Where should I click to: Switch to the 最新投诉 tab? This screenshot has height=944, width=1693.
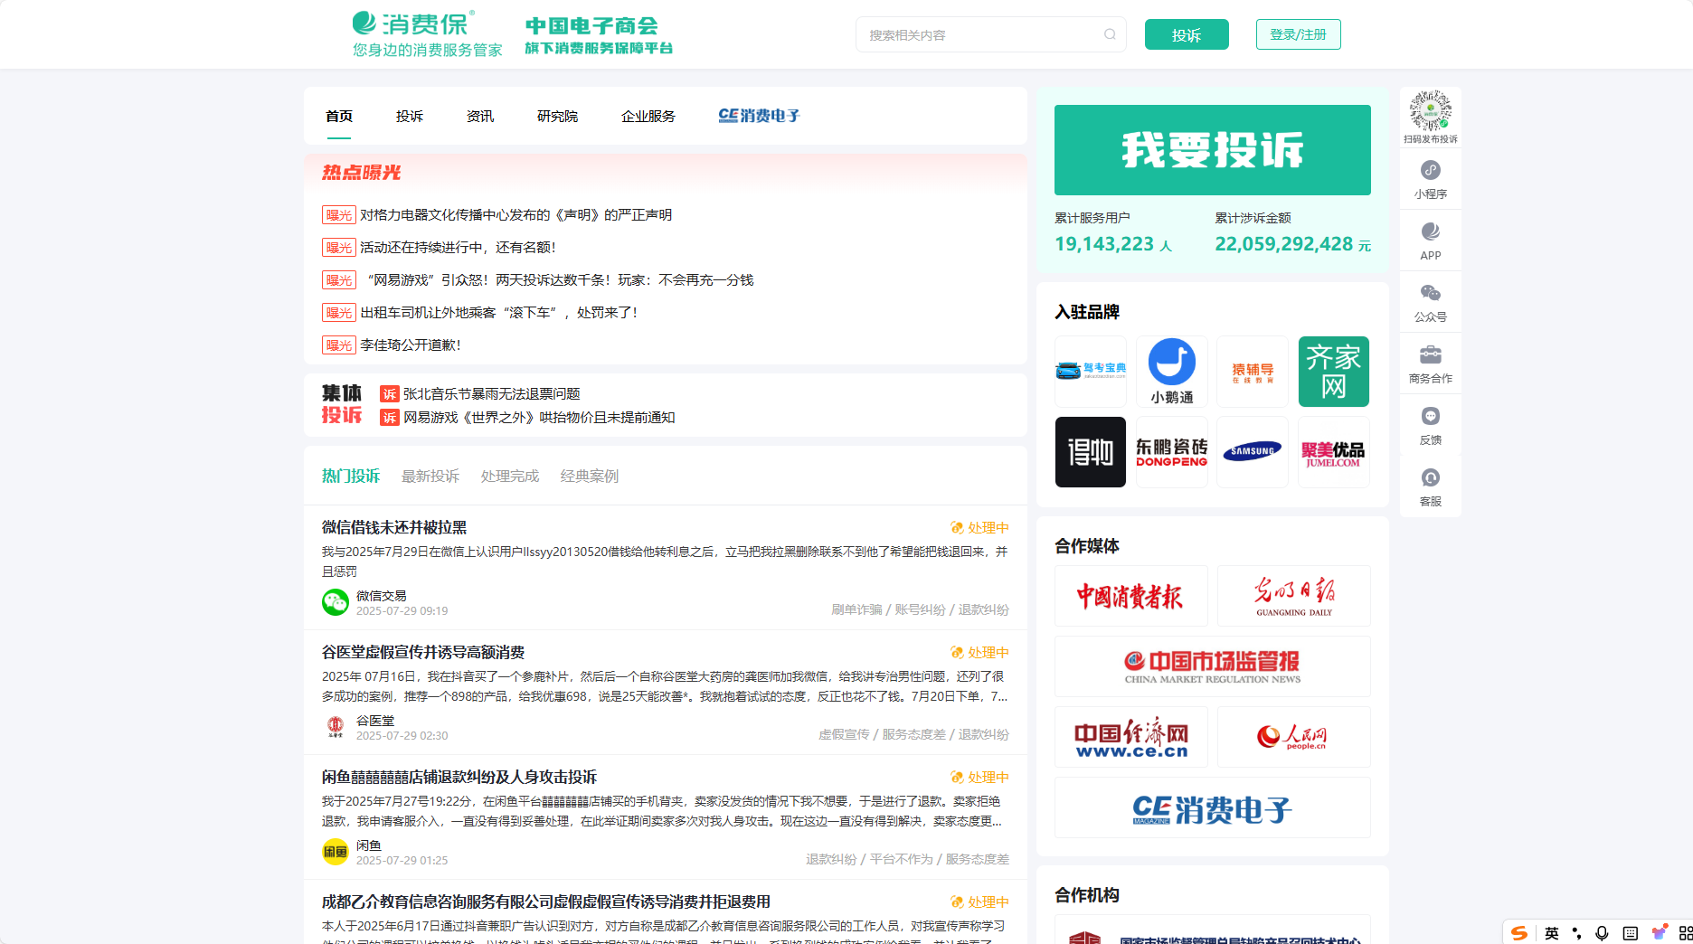pos(430,476)
